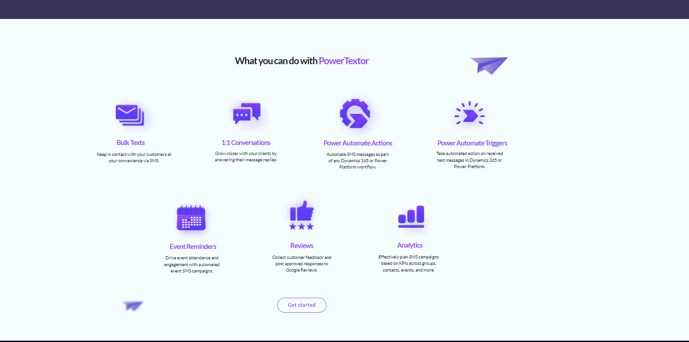Click the Reviews thumbs-up icon

pos(302,215)
